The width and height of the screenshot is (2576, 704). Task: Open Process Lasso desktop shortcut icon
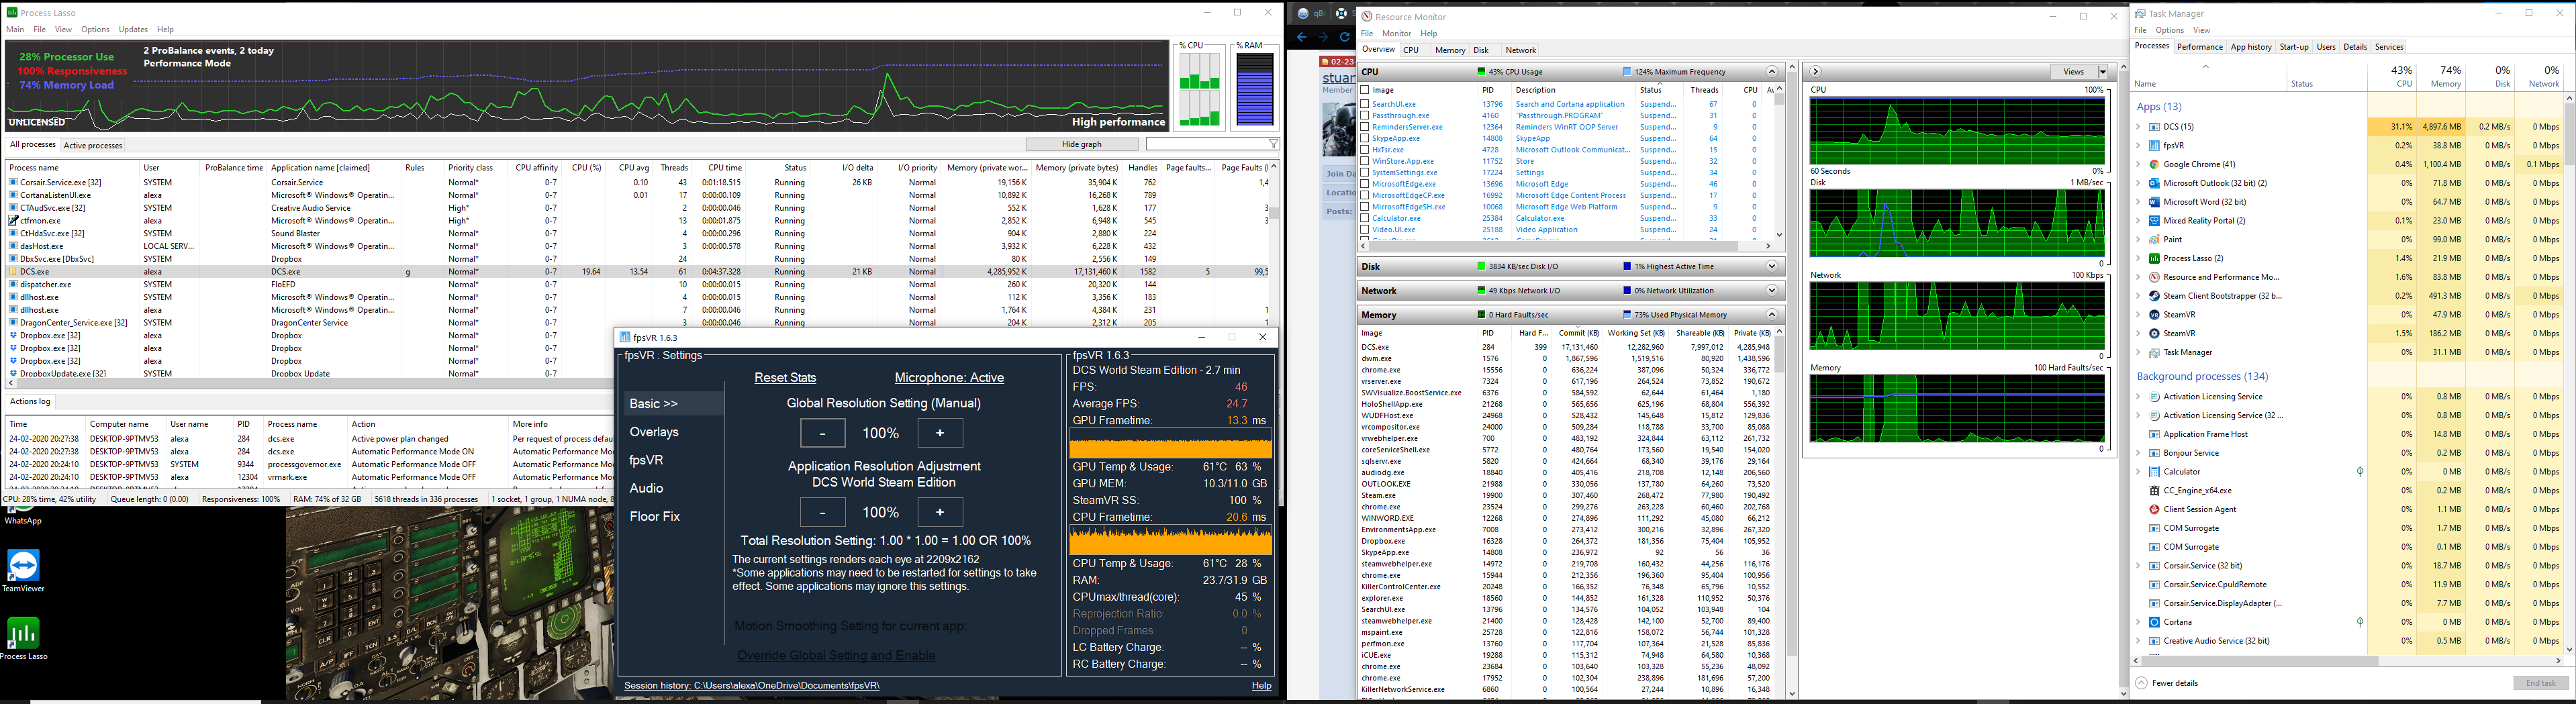(23, 632)
